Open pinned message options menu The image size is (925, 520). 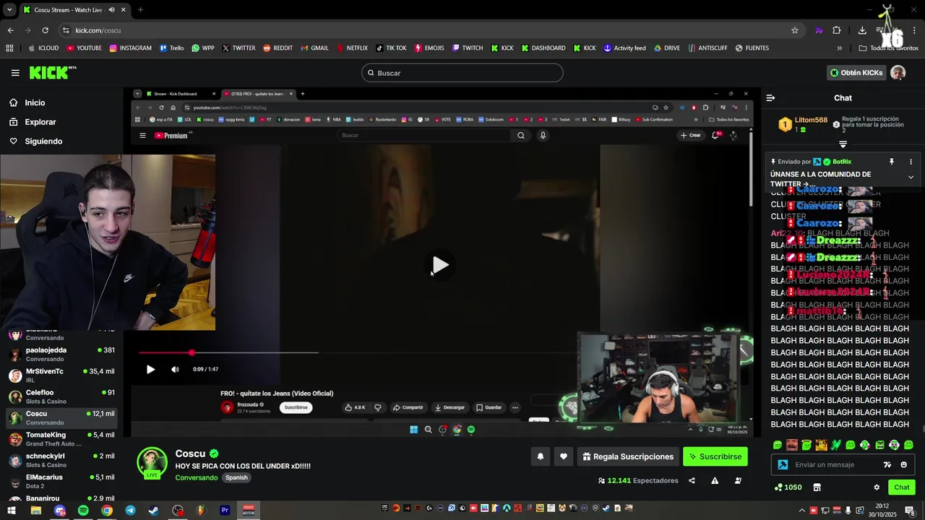911,162
